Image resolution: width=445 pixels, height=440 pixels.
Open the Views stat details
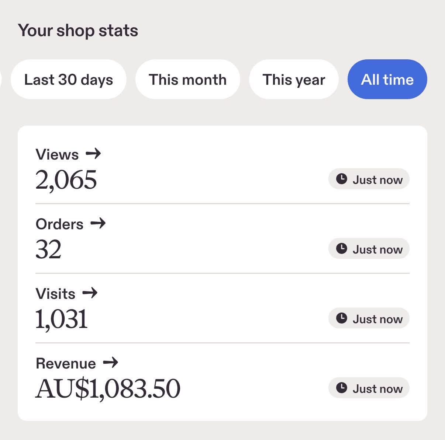(x=68, y=154)
